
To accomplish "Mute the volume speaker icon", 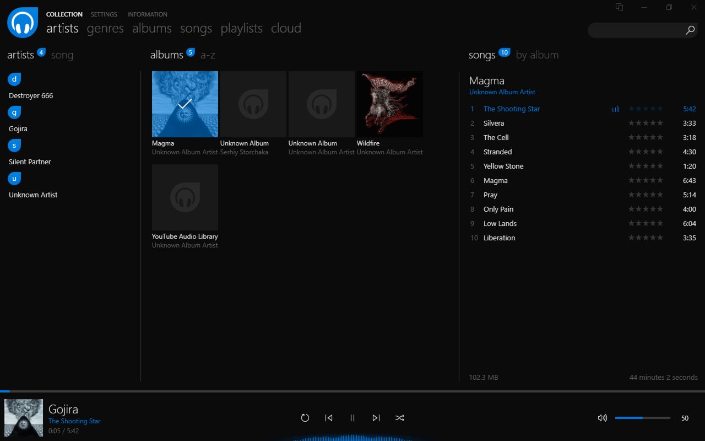I will [x=603, y=418].
